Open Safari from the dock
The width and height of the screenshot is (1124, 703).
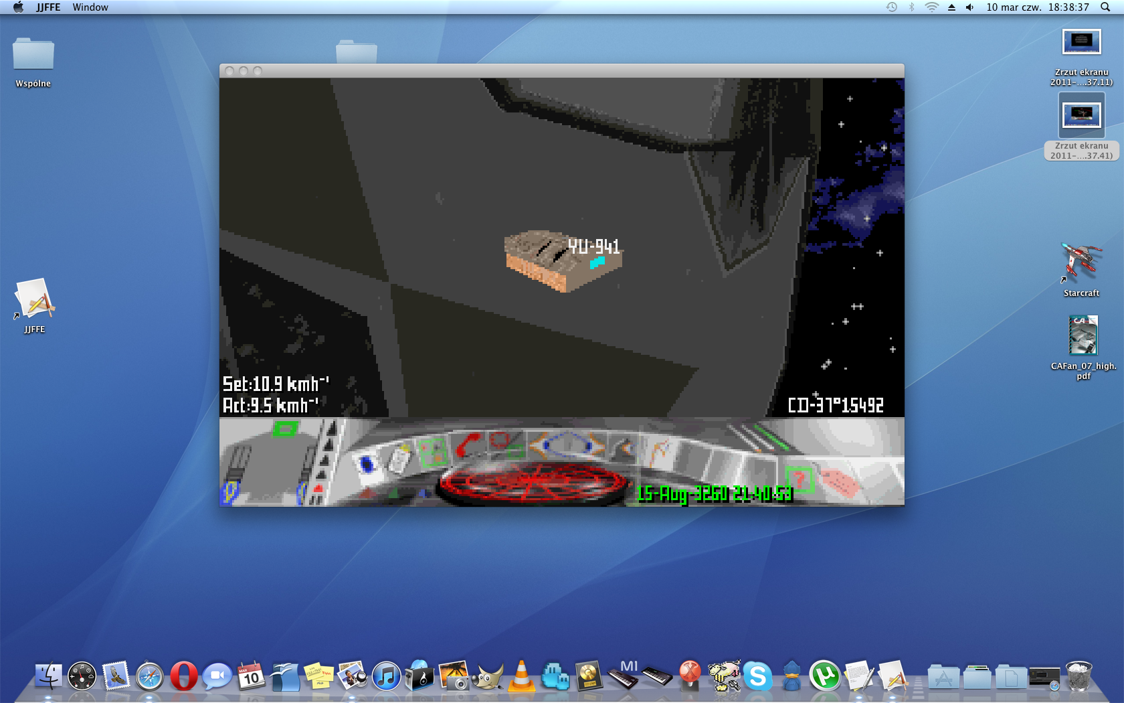(150, 676)
